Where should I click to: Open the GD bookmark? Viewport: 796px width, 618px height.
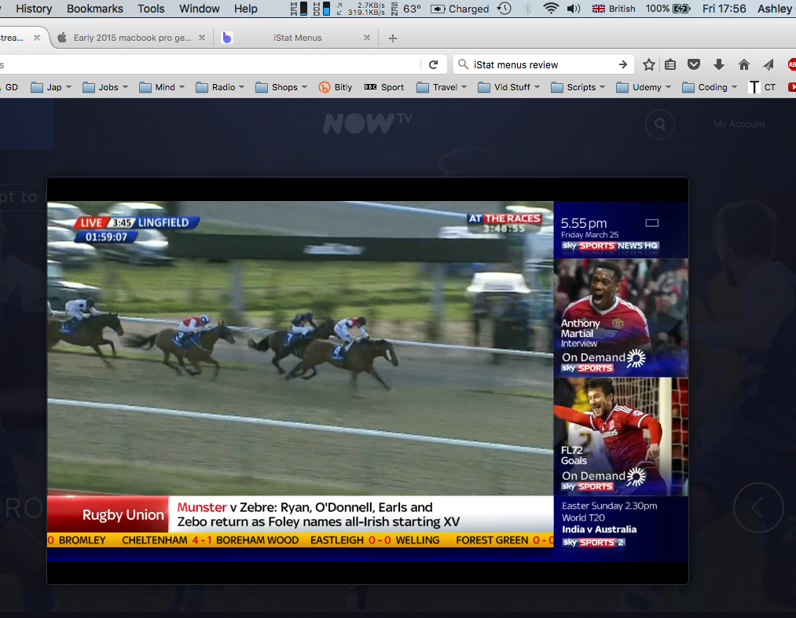click(11, 87)
